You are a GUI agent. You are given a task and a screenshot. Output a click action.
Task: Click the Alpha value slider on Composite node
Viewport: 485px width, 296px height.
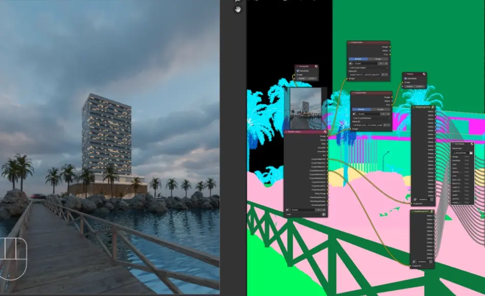(307, 79)
